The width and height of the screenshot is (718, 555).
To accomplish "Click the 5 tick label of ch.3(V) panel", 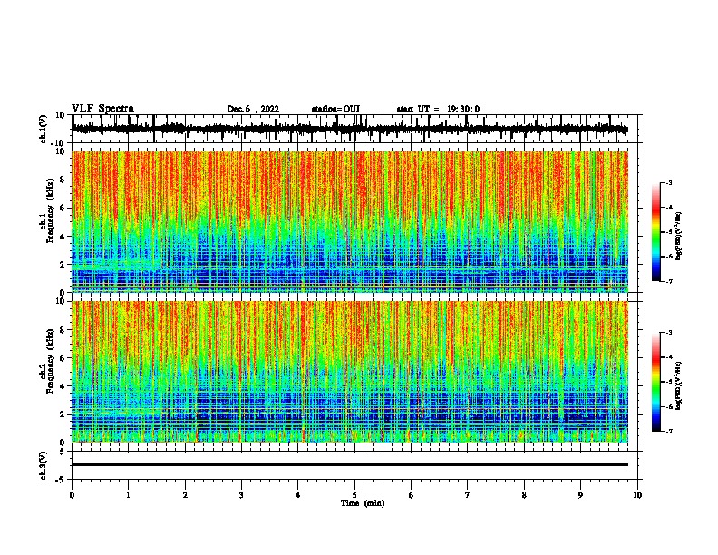I will [63, 451].
